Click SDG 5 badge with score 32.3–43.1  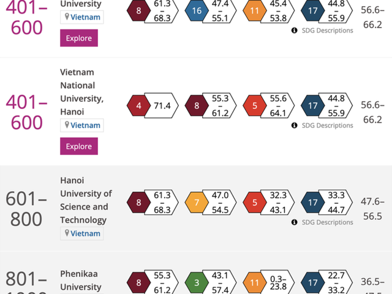tap(255, 202)
